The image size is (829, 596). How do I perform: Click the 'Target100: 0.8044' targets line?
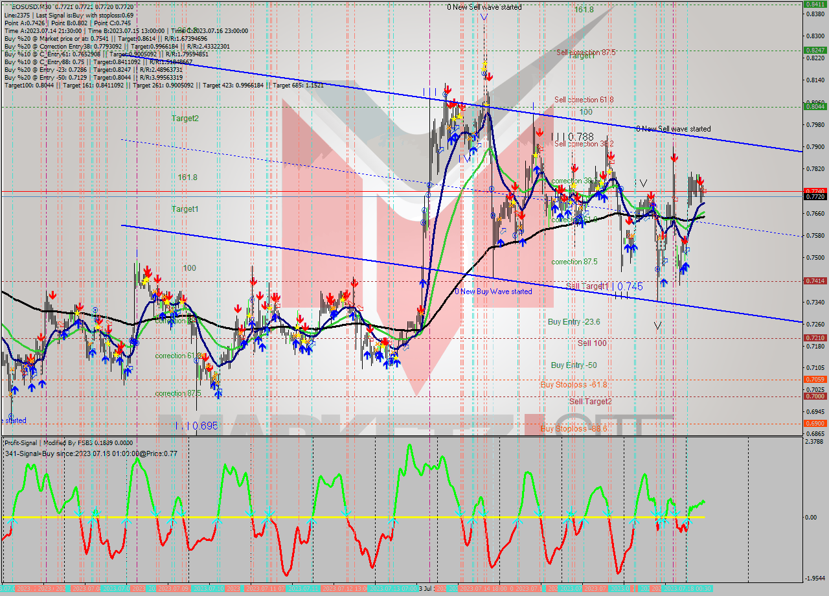(163, 85)
